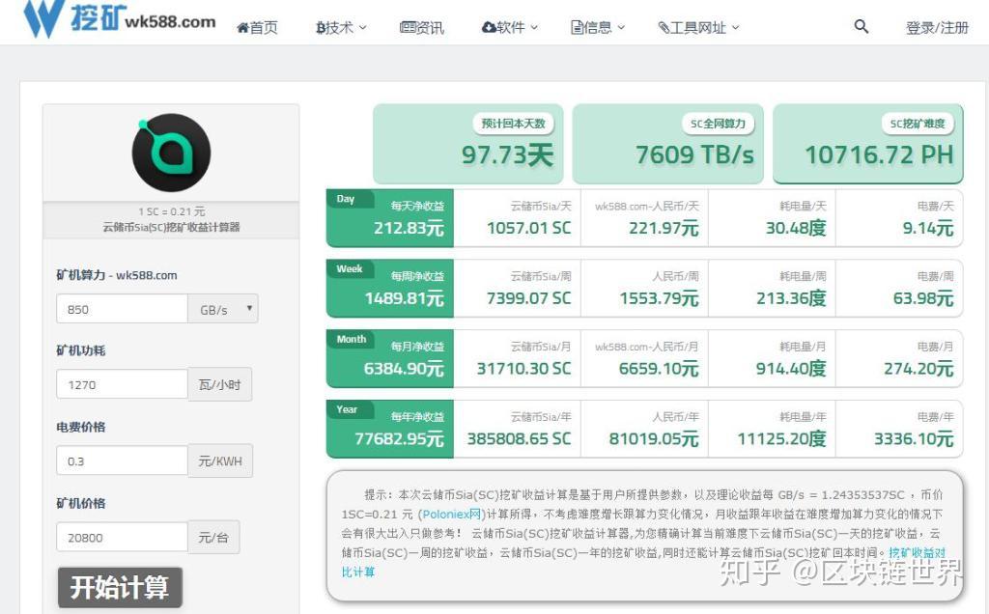Screen dimensions: 989x614
Task: Select the 预计回本天数 97.73天 card
Action: coord(468,145)
